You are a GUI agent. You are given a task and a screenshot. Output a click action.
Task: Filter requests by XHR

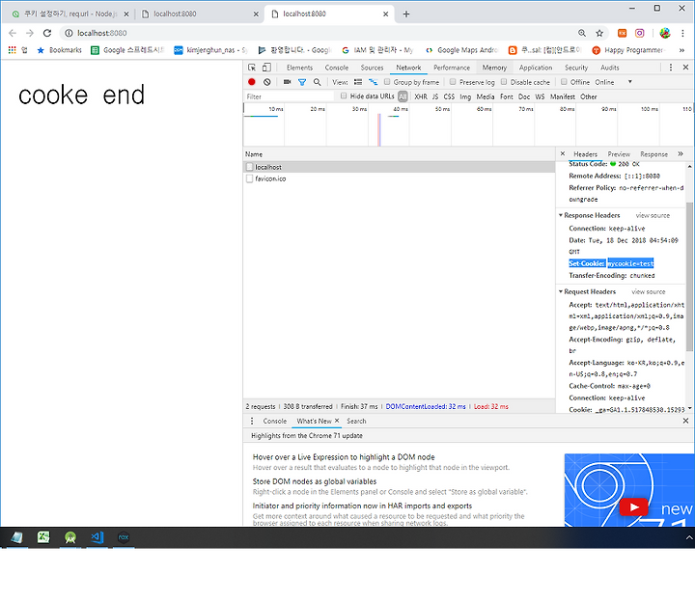[x=421, y=96]
